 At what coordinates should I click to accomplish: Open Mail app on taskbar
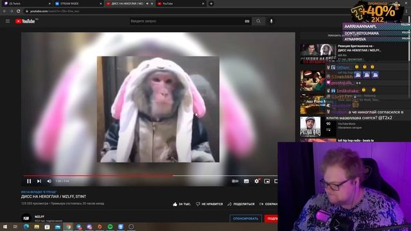(x=58, y=227)
